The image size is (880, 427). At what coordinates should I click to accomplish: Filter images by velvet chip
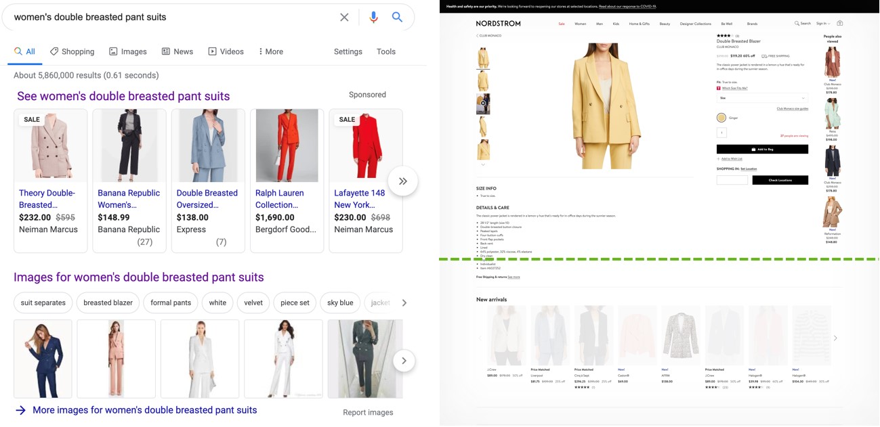(x=253, y=302)
